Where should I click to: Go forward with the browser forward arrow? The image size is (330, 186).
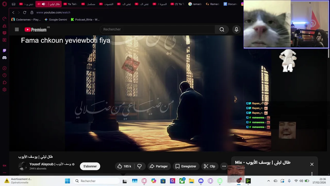[x=19, y=12]
